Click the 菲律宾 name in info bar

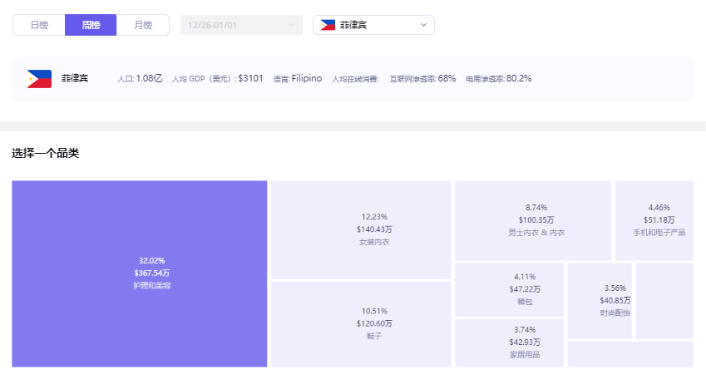(x=75, y=78)
